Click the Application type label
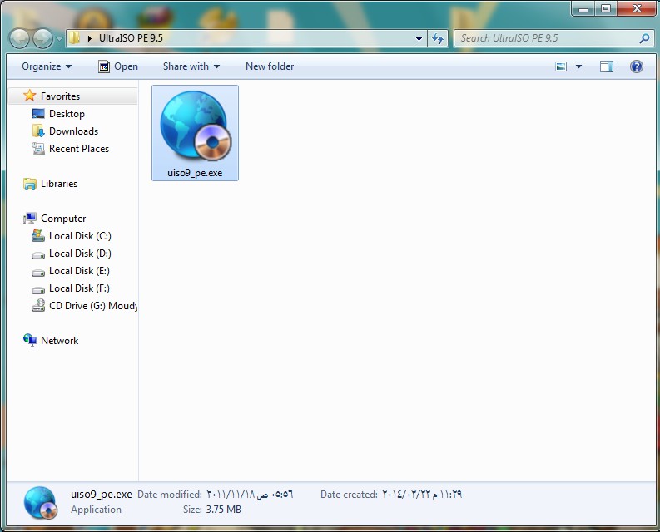This screenshot has width=660, height=532. point(96,510)
